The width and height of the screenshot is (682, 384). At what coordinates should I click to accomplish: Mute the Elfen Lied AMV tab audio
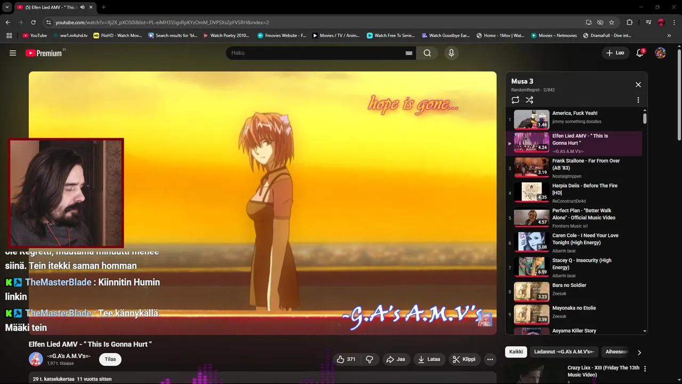82,7
